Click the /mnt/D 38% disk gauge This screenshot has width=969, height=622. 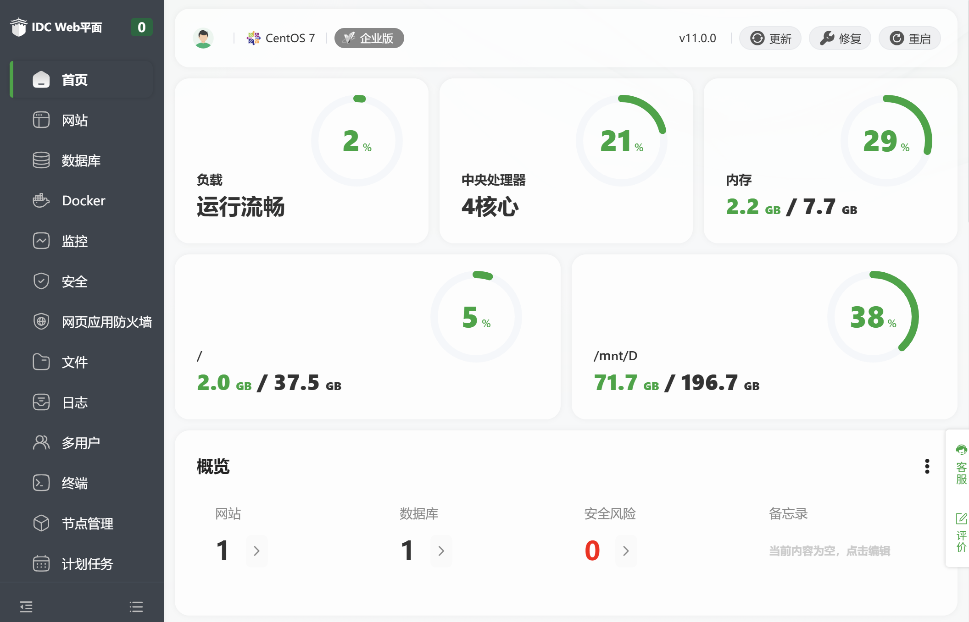click(873, 317)
